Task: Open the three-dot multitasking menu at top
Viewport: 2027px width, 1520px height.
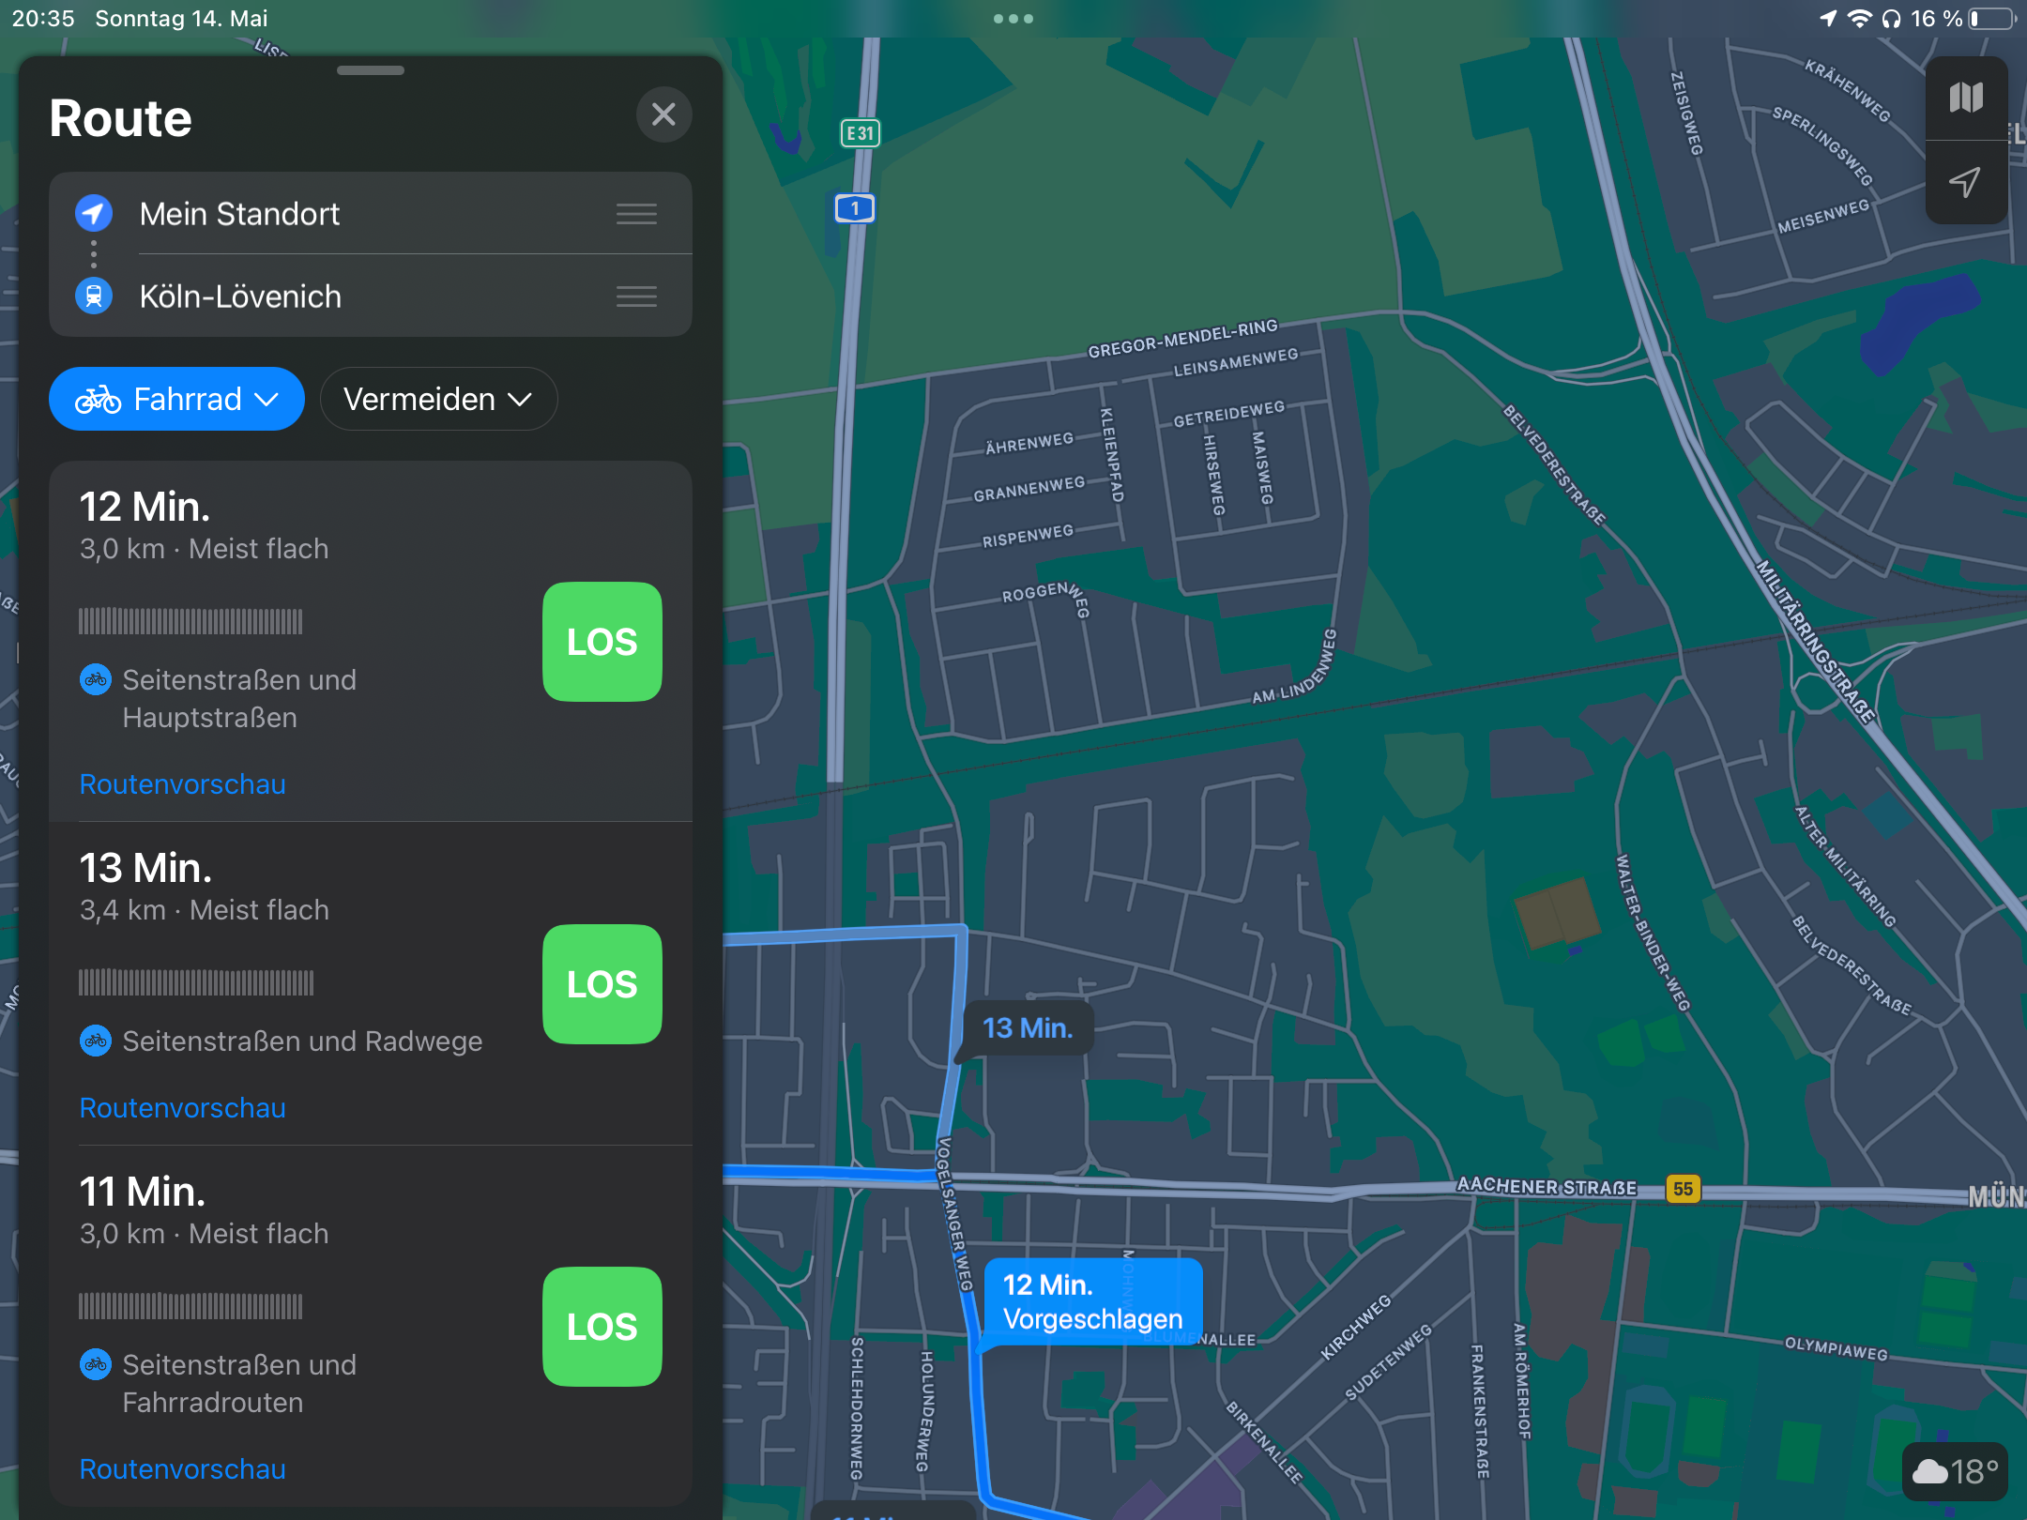Action: (1013, 19)
